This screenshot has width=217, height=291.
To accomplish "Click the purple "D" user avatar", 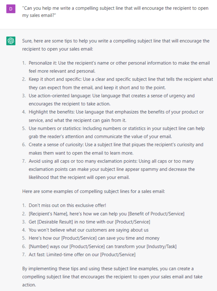I will (11, 9).
